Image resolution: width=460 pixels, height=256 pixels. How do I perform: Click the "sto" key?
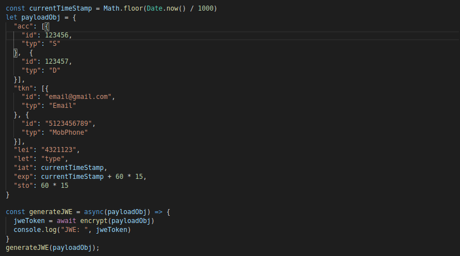23,186
